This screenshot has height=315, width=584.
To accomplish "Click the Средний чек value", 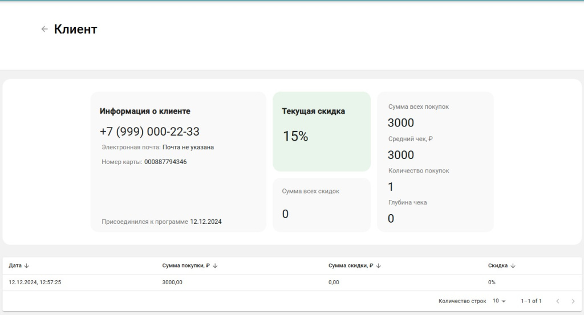I will 400,155.
